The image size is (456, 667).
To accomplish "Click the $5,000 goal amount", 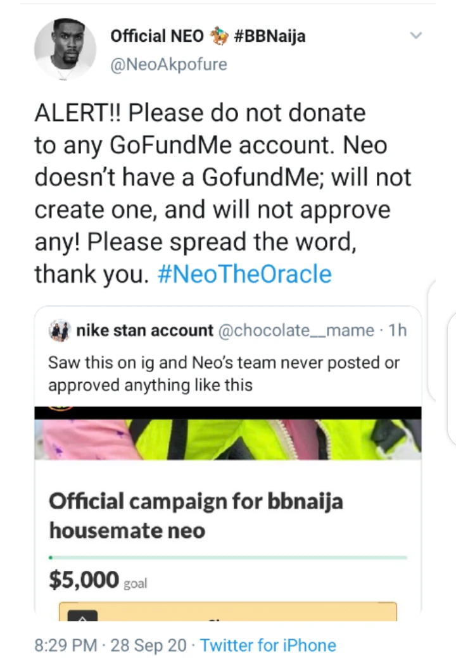I will [84, 580].
